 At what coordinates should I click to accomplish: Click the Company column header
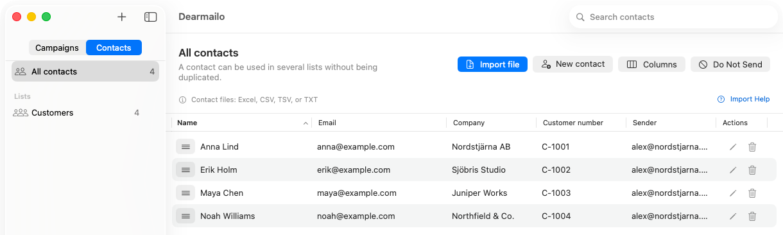click(492, 123)
